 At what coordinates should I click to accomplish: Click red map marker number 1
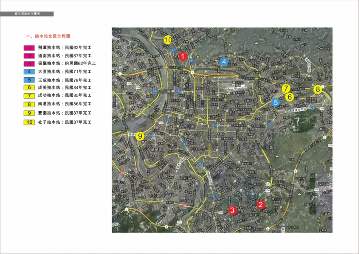(x=183, y=56)
